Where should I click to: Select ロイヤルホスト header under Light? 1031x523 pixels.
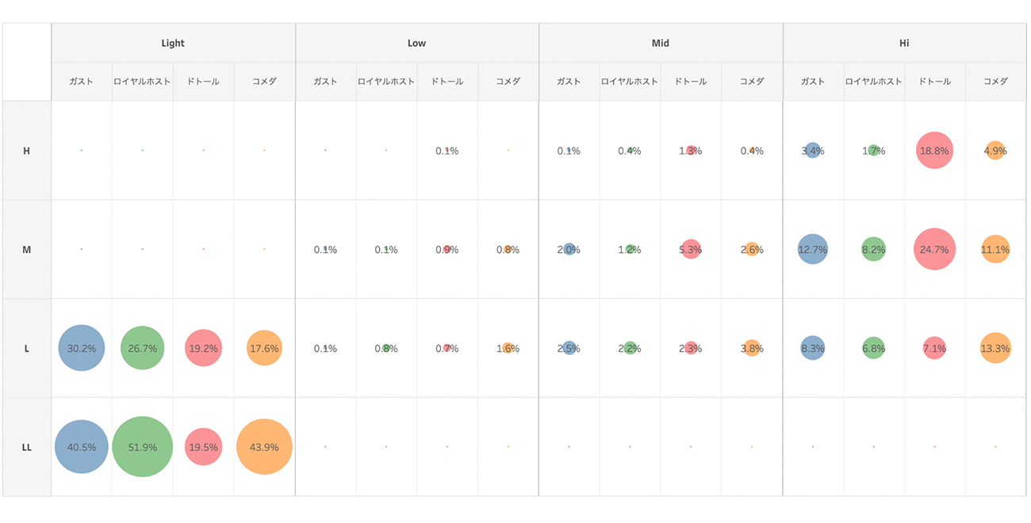[x=142, y=82]
